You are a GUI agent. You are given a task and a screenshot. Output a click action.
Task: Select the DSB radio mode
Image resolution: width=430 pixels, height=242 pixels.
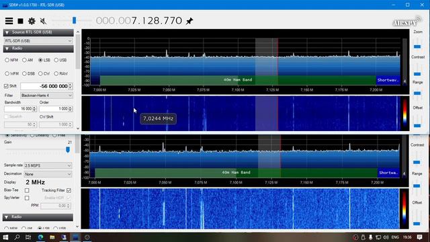pos(28,73)
